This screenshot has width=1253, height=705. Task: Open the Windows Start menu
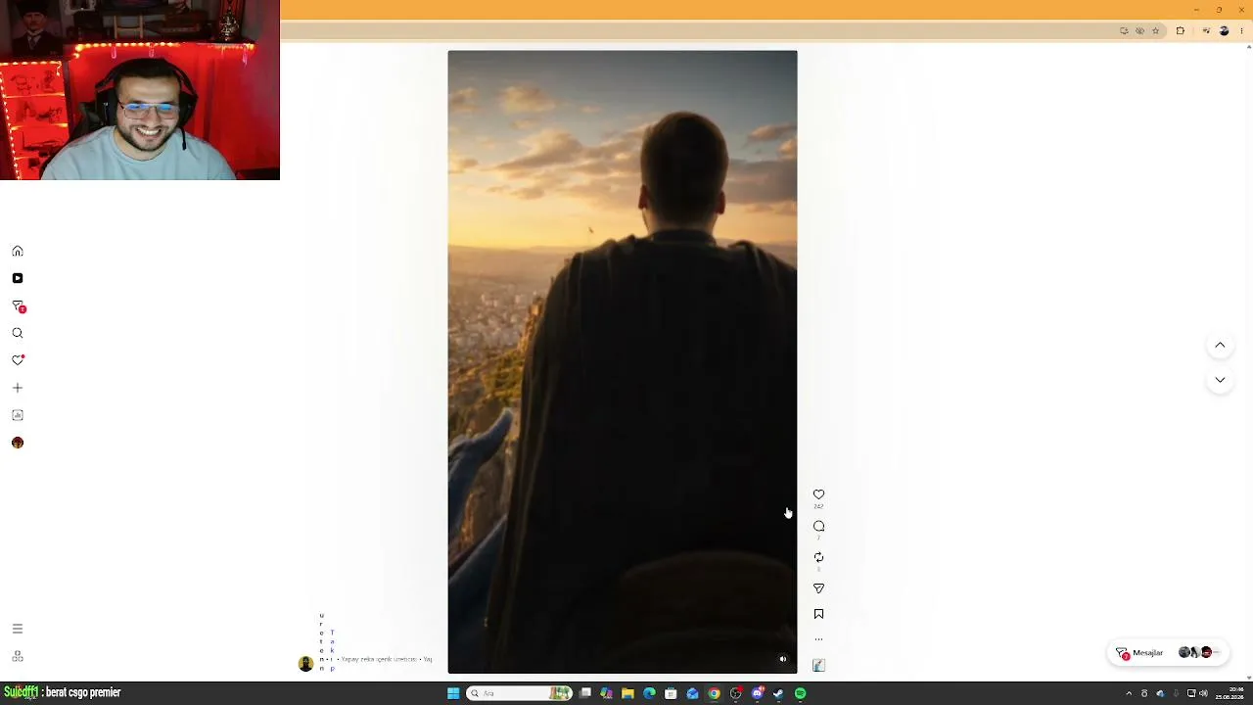[453, 693]
